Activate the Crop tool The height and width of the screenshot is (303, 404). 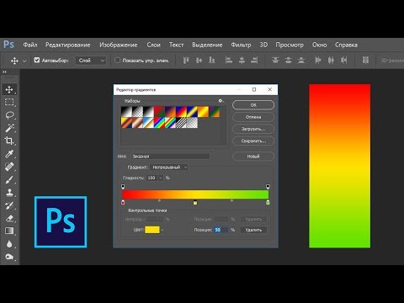9,141
